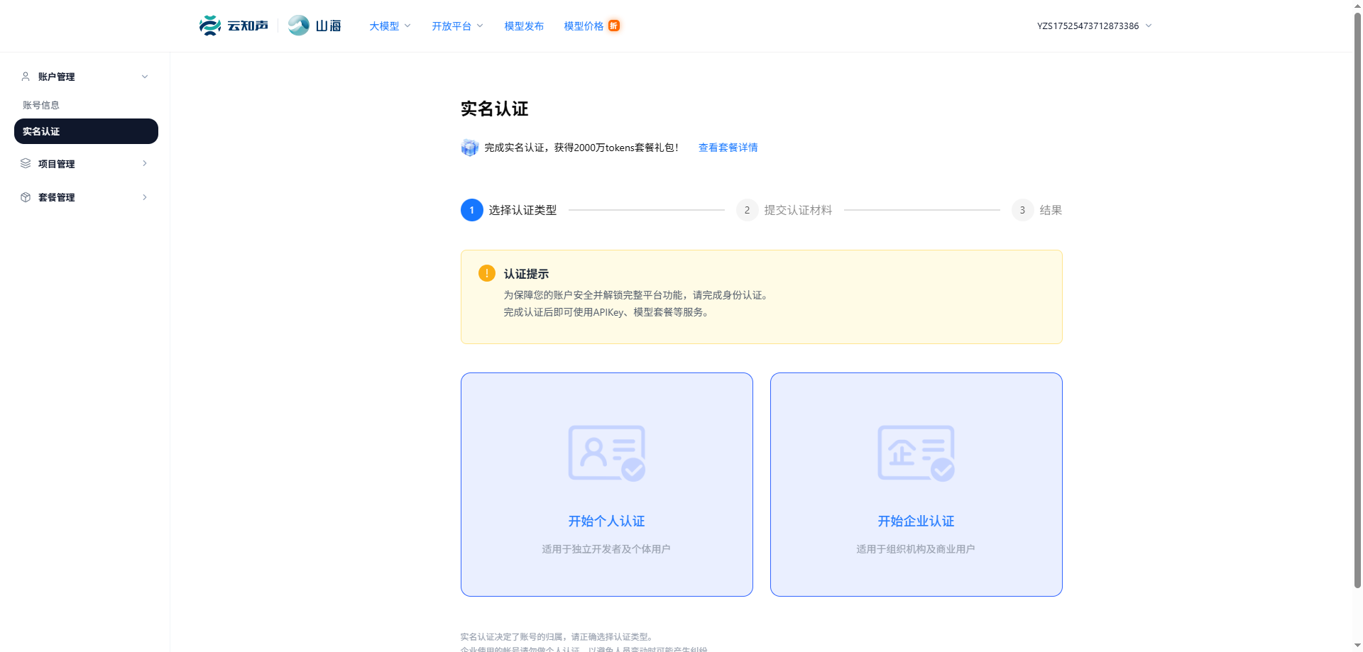Screen dimensions: 1363x652
Task: Open the 查看套餐详情 link
Action: (x=727, y=147)
